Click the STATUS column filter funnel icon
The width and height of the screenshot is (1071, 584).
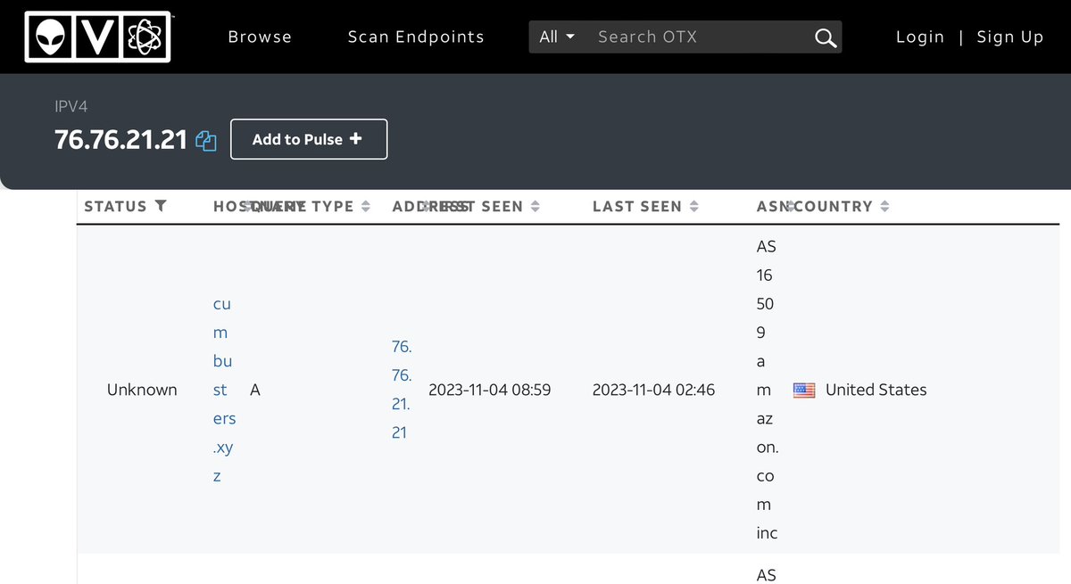click(x=161, y=206)
